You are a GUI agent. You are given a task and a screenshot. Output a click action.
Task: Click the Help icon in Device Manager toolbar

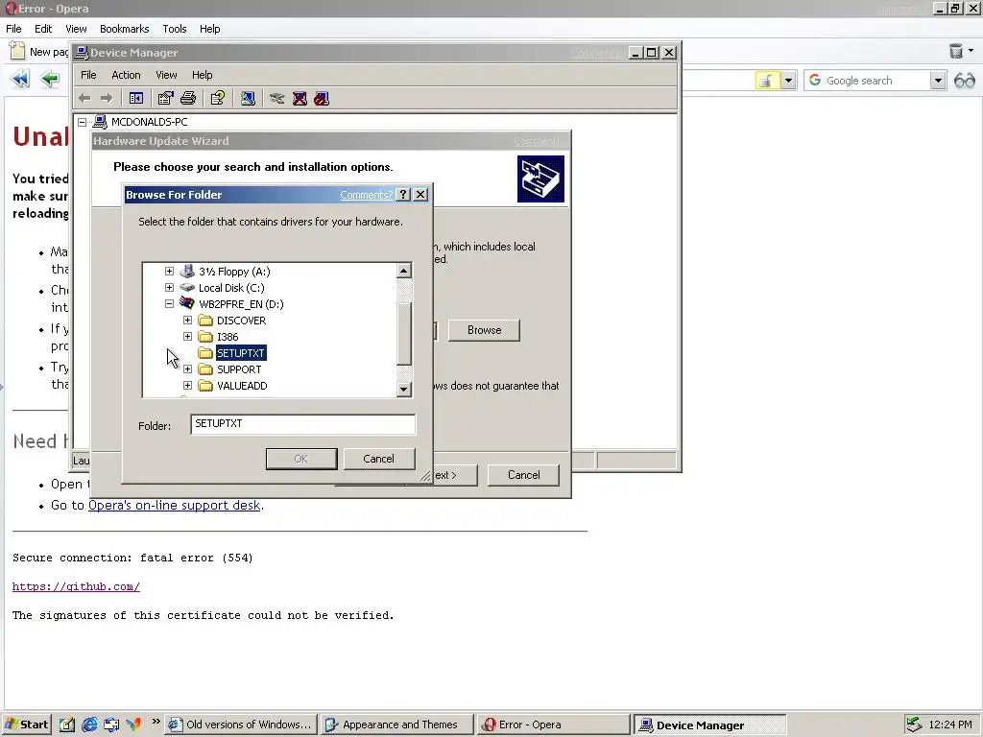218,99
